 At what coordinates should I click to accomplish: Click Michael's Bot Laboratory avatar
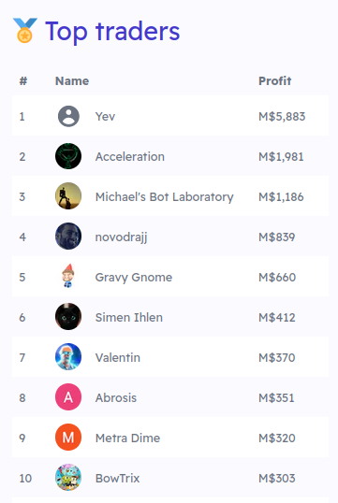coord(68,196)
